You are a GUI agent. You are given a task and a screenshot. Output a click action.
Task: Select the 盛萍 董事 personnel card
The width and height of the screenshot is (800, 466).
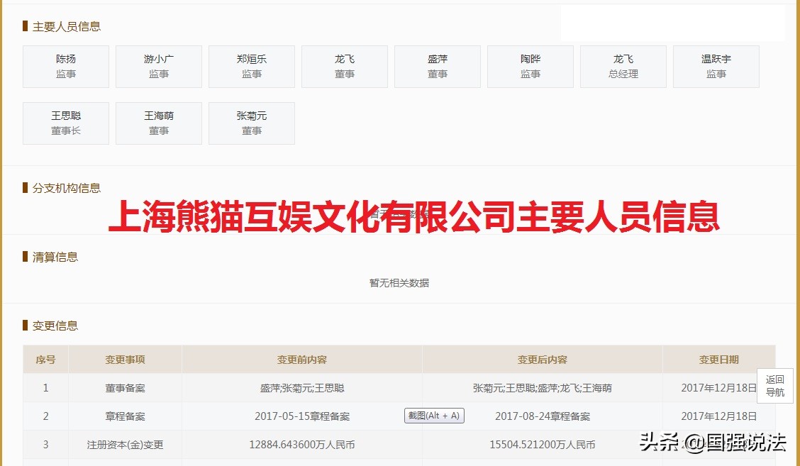[x=437, y=66]
